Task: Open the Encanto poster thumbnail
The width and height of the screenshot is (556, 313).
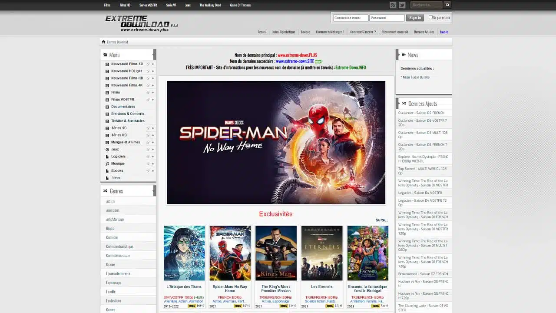Action: (368, 253)
